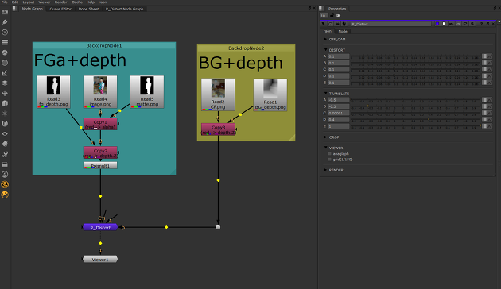Click the TRANSLATE C value field
This screenshot has width=501, height=289.
339,113
